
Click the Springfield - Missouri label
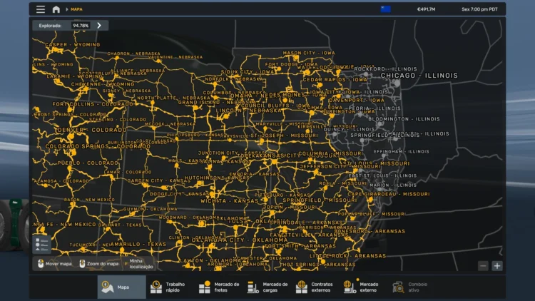coord(320,200)
